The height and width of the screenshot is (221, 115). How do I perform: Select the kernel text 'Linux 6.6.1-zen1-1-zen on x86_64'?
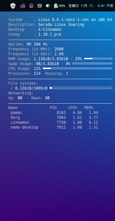(75, 20)
